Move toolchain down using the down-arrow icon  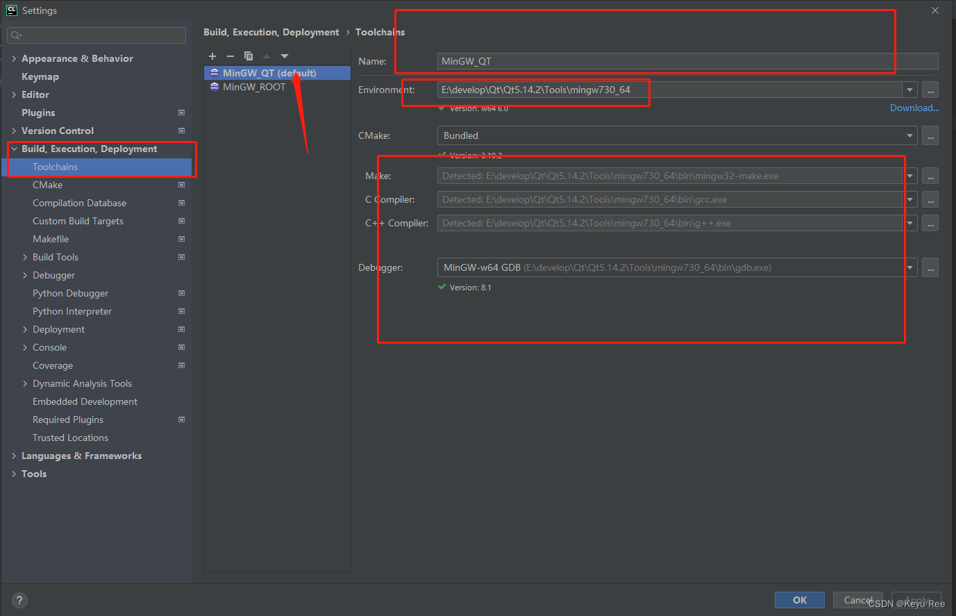(285, 56)
